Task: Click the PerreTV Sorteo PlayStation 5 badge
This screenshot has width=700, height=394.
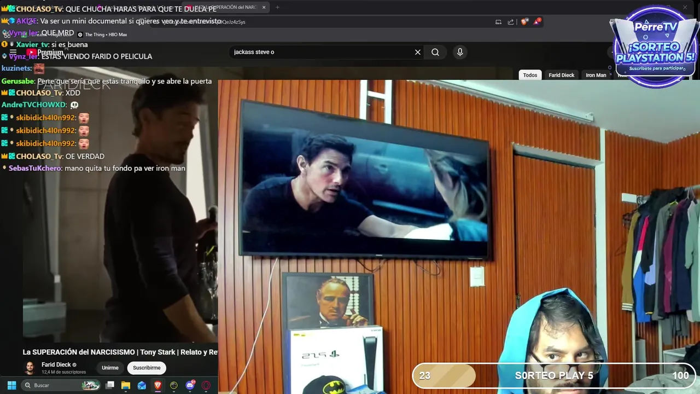Action: point(655,47)
